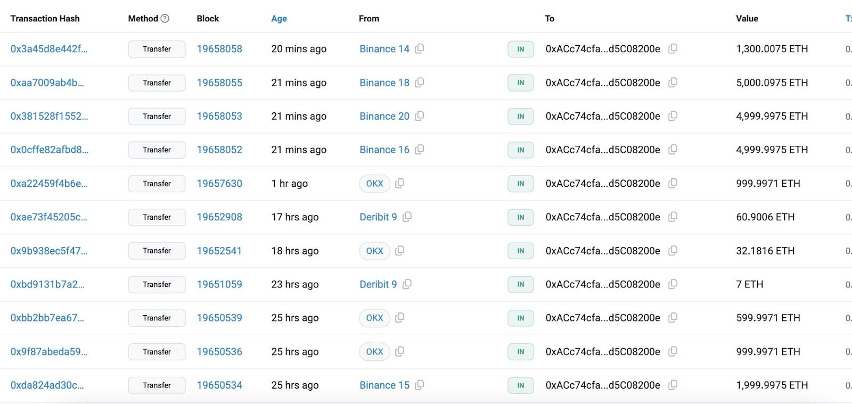View block 19650539 details

(219, 318)
